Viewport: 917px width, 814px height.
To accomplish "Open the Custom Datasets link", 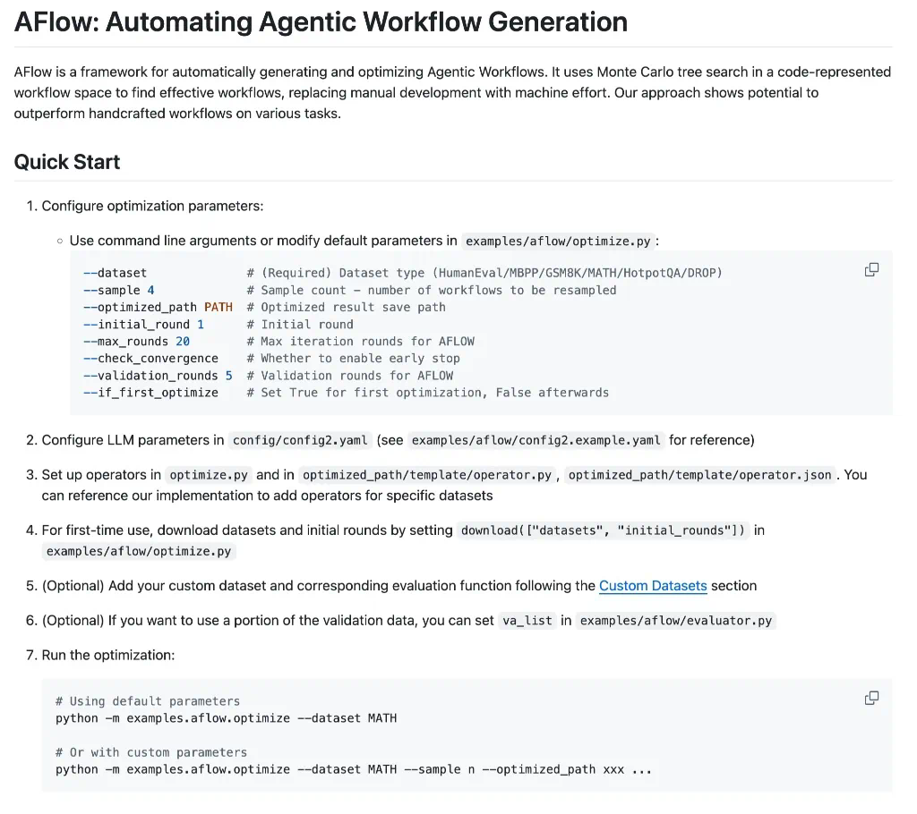I will (653, 586).
